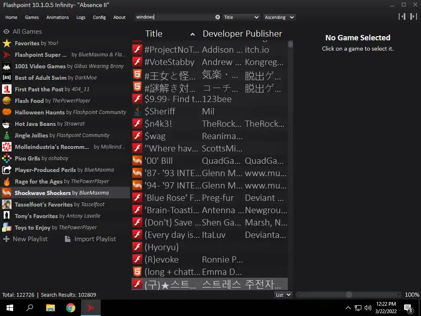Click the Shockwave Shockers playlist icon
Screen dimensions: 421x316
pyautogui.click(x=7, y=193)
